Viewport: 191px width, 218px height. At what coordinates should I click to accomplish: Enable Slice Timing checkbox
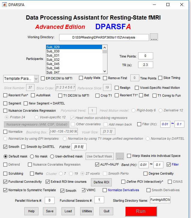tap(160, 78)
